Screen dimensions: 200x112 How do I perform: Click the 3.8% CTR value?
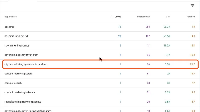[x=168, y=102]
